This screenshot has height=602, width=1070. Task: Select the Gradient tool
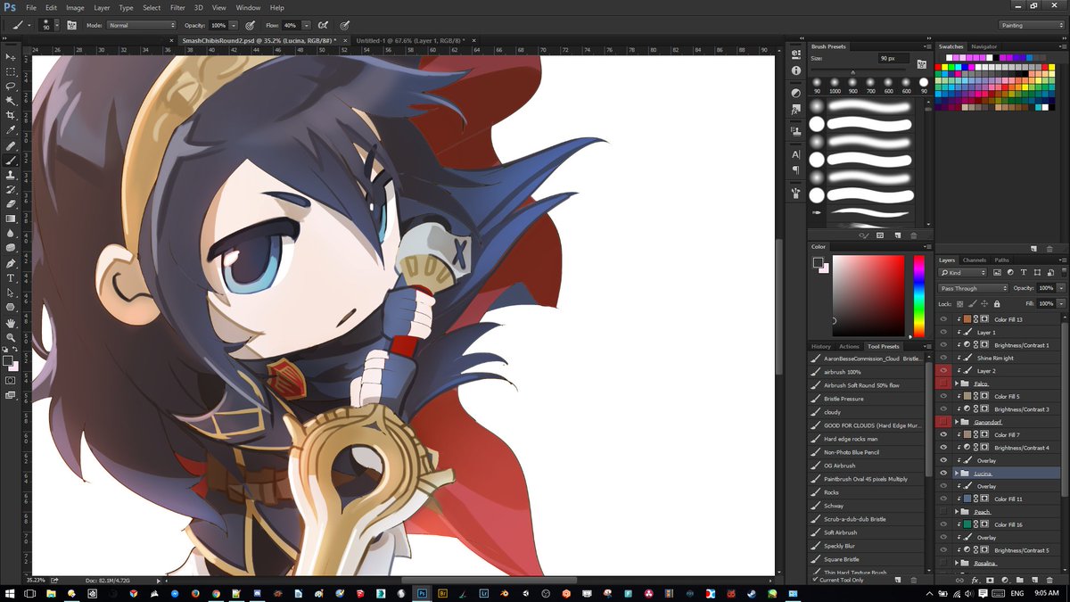pos(11,219)
